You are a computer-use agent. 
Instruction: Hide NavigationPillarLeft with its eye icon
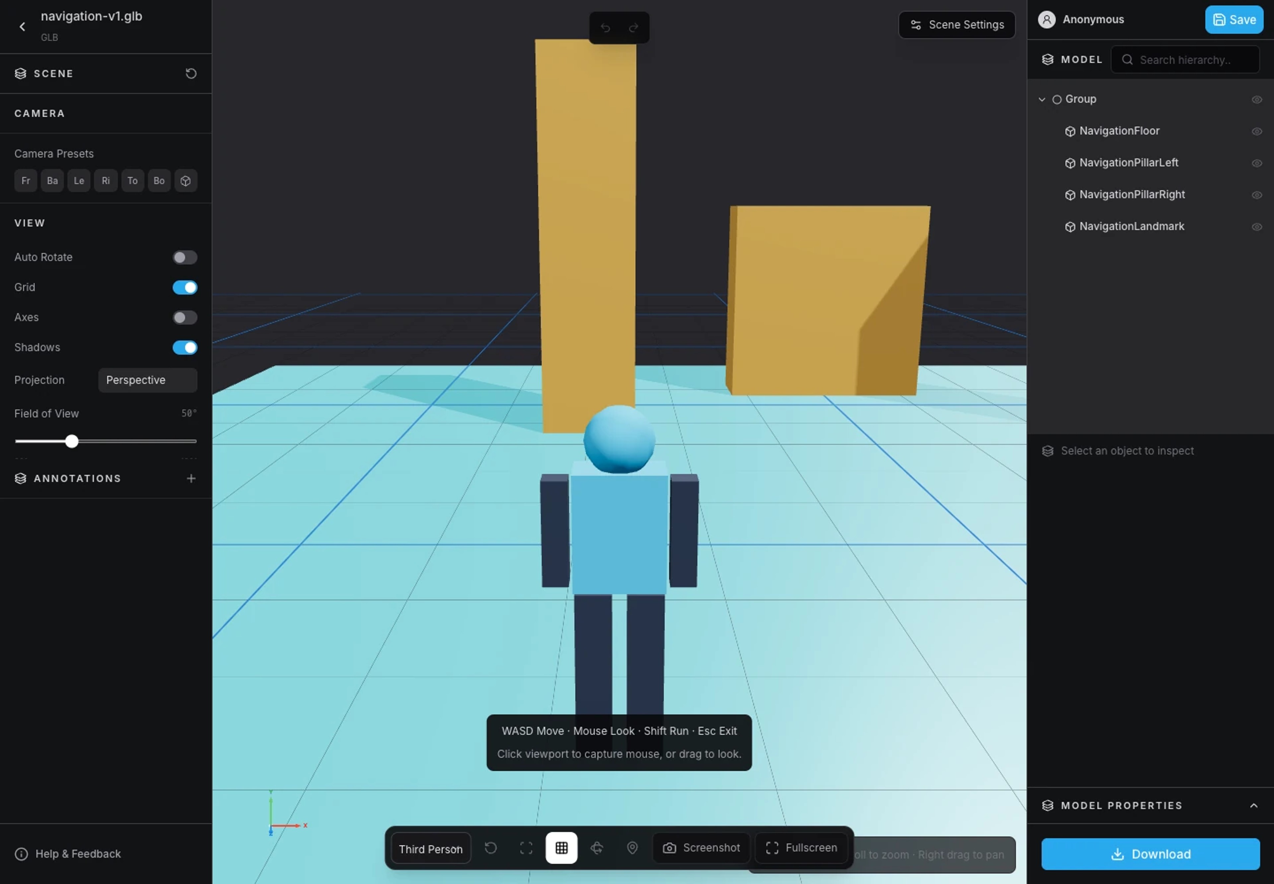click(1256, 163)
